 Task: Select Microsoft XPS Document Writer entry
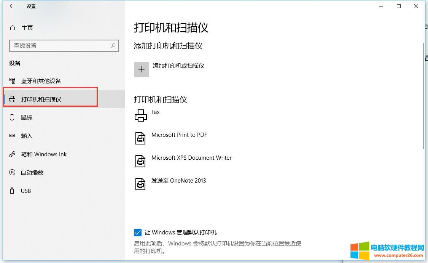pyautogui.click(x=191, y=158)
